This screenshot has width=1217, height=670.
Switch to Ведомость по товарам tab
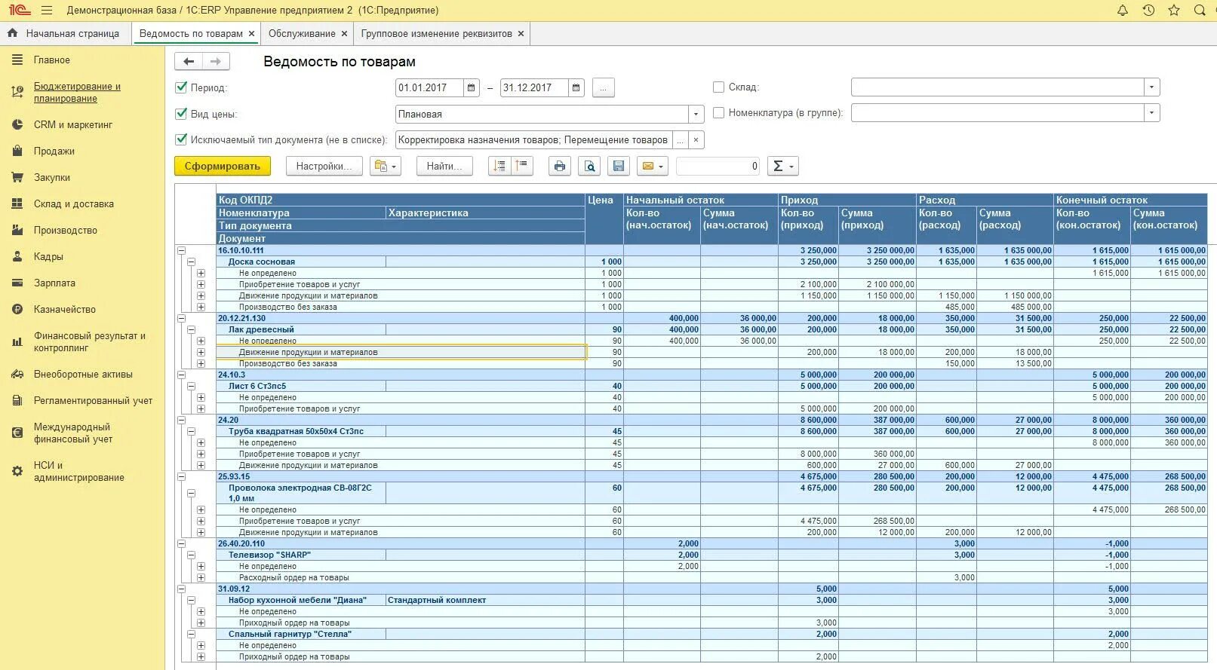click(x=191, y=33)
